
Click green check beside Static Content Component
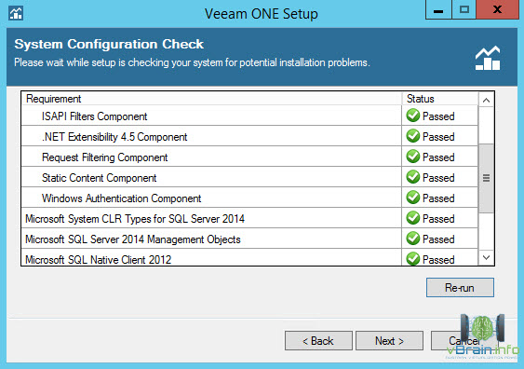pyautogui.click(x=413, y=177)
